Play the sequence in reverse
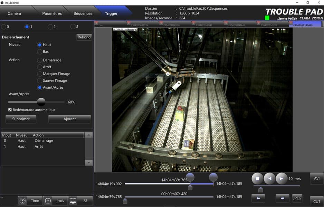Viewport: 324px width, 207px height. click(269, 179)
